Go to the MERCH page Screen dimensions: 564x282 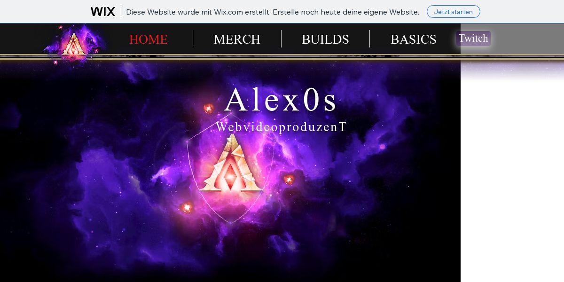[x=237, y=39]
